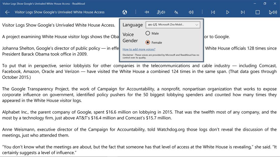Skip back to the previous paragraph
This screenshot has width=280, height=157.
(x=213, y=12)
